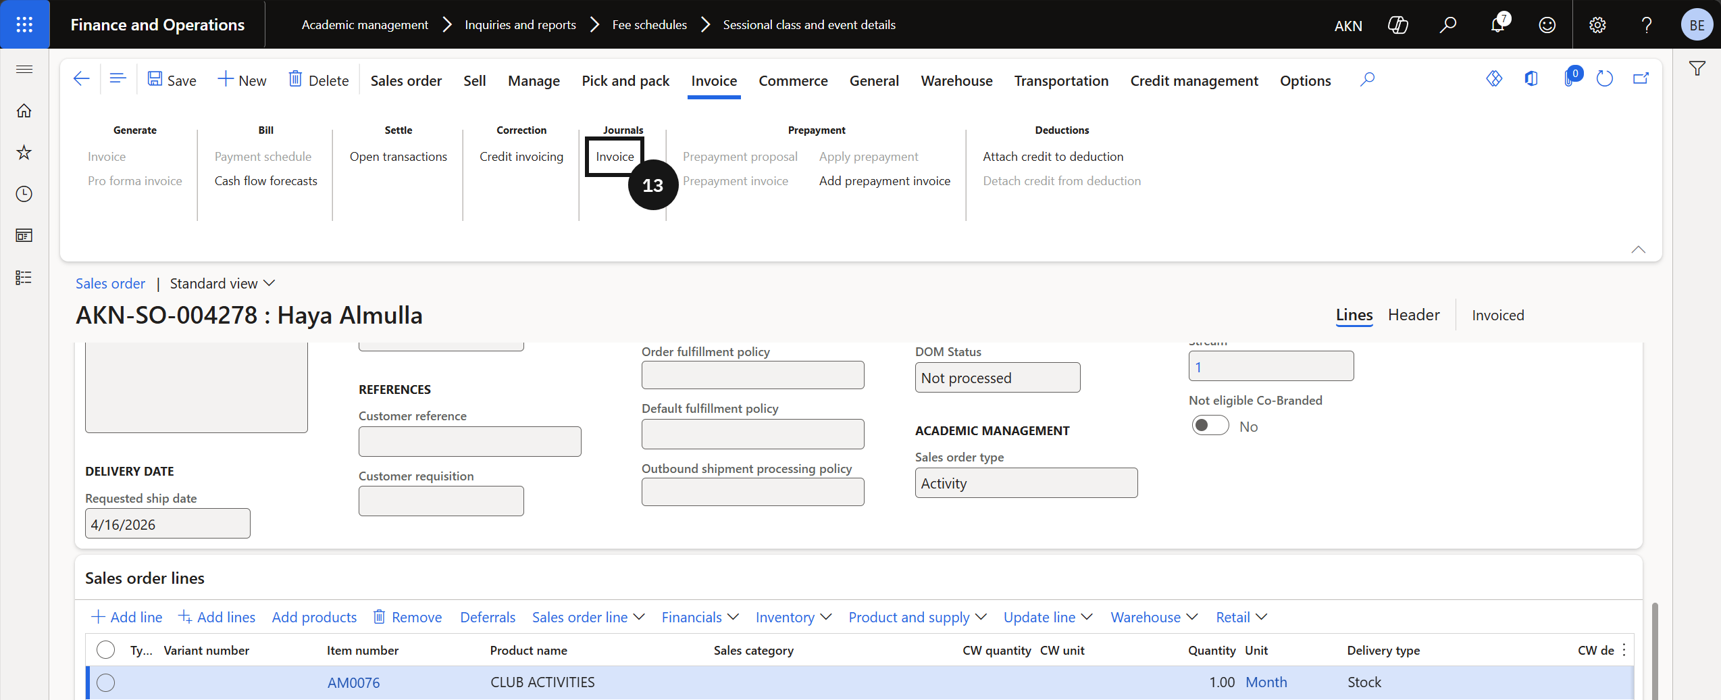Click the Customer reference field

(x=469, y=441)
